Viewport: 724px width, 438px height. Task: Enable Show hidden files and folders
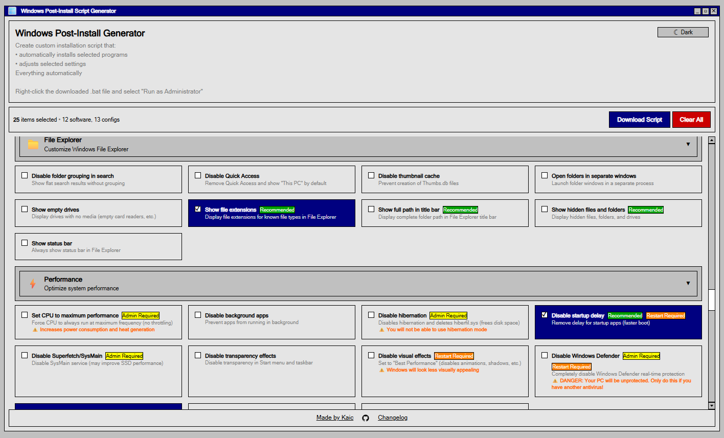point(545,209)
